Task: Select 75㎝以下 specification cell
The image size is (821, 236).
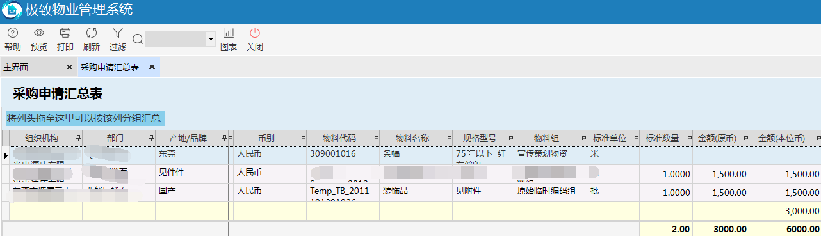Action: click(x=483, y=155)
